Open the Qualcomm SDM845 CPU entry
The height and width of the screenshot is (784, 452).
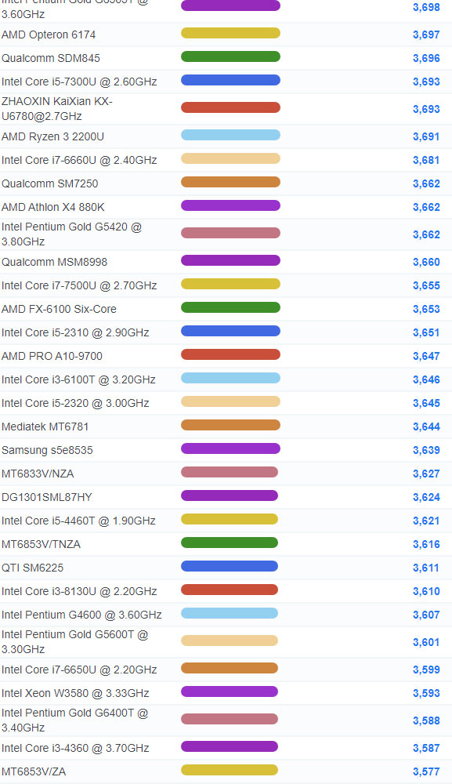[x=50, y=58]
